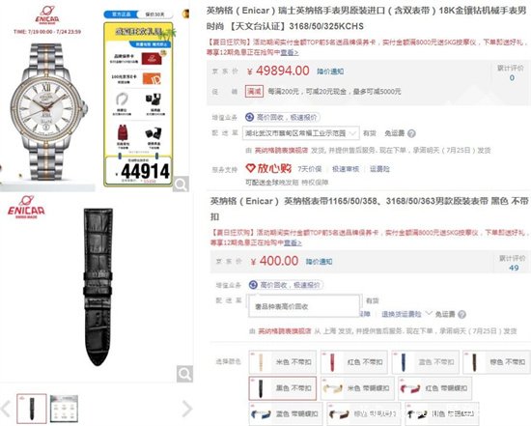Open the 查看> promotion link for the watch

(x=290, y=52)
